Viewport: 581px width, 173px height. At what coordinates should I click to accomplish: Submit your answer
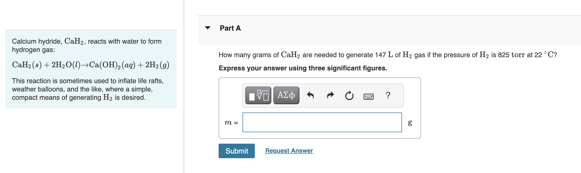[x=236, y=151]
